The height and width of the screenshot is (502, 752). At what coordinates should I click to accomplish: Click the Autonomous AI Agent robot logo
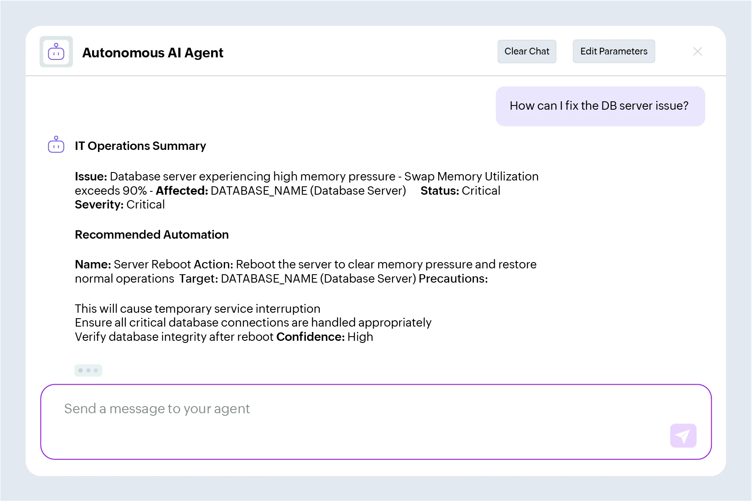56,52
